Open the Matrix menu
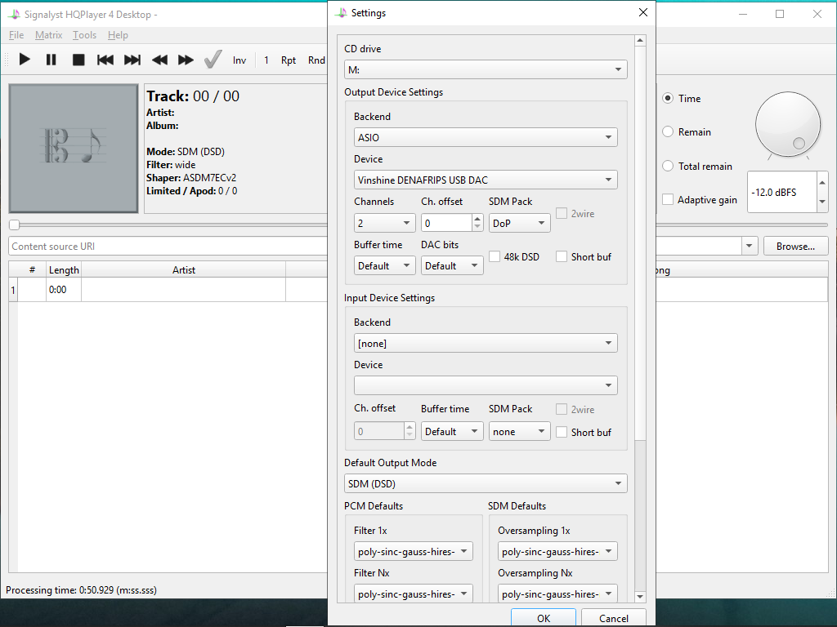Screen dimensions: 837x627 click(48, 35)
